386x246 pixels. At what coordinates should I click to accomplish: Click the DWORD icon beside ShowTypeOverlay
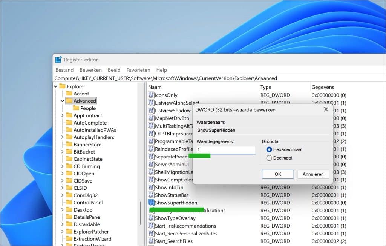click(151, 218)
